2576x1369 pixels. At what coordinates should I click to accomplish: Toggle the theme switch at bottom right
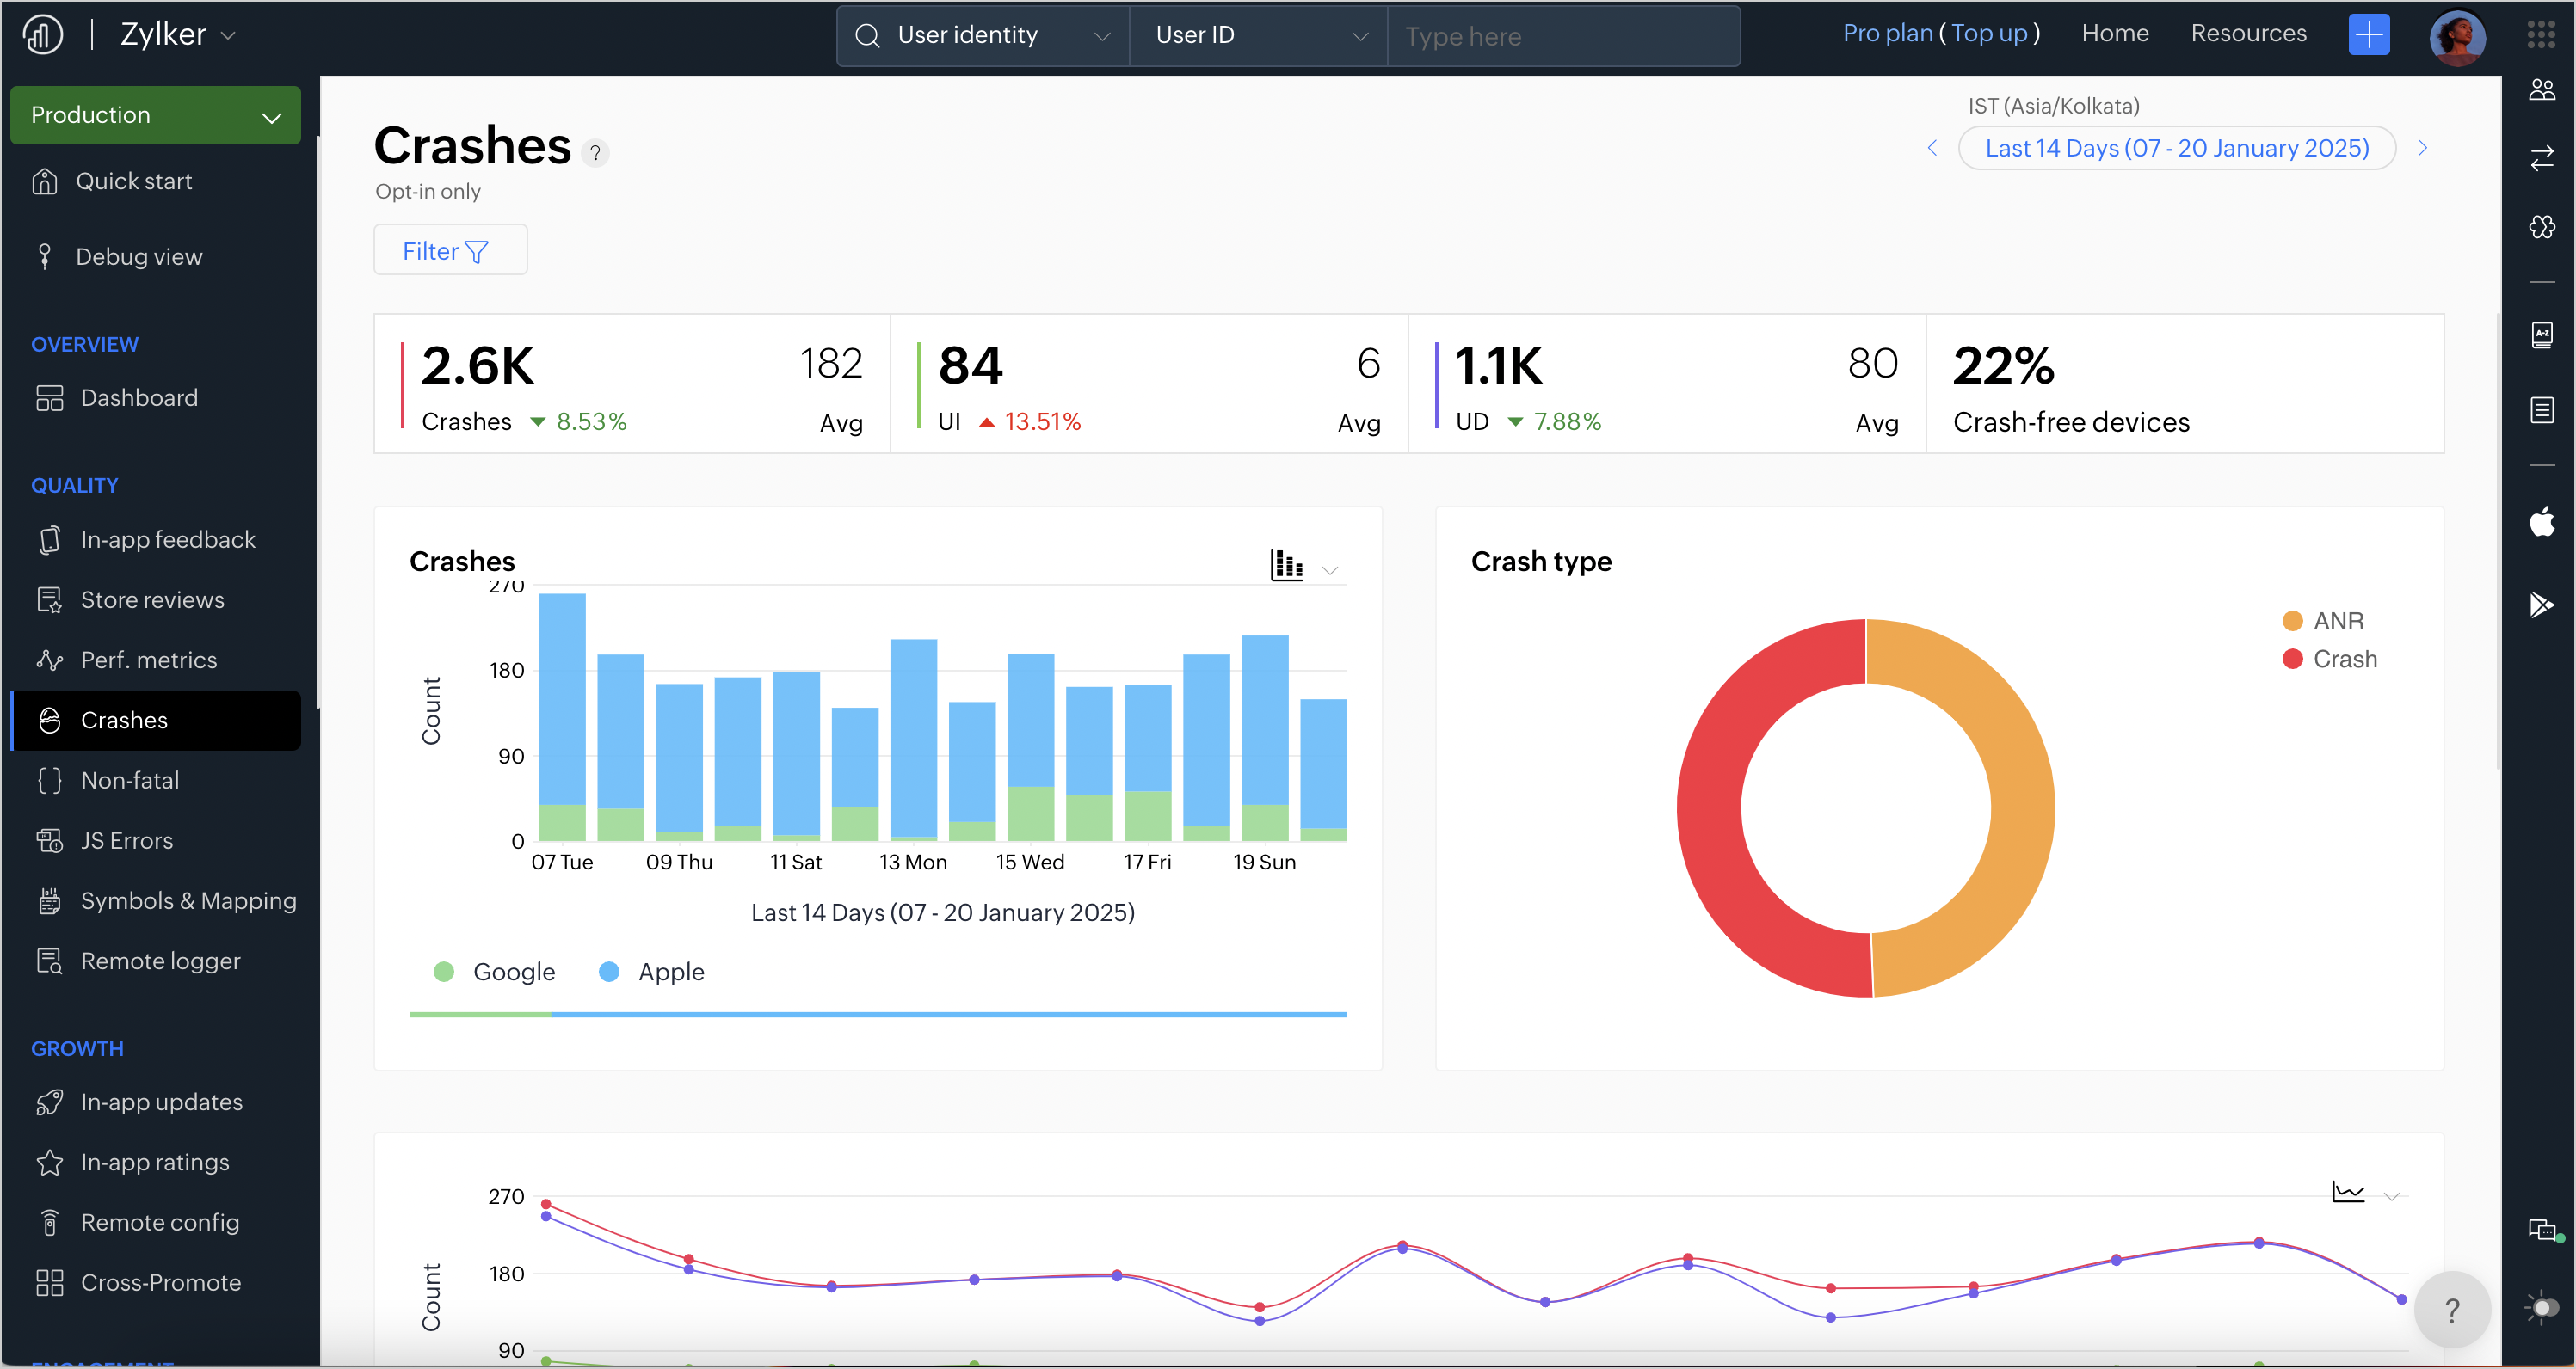click(2543, 1307)
